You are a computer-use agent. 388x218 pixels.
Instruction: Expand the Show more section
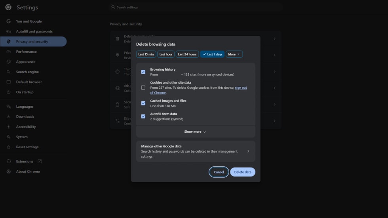[x=196, y=132]
